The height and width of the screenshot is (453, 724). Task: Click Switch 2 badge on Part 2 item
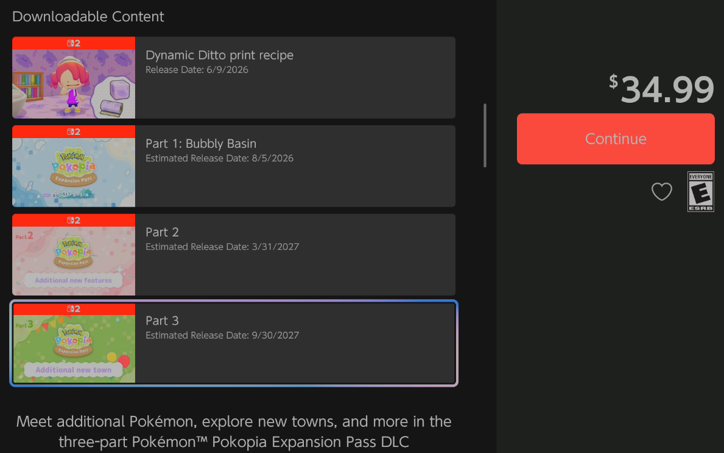point(74,221)
